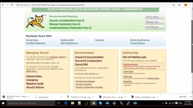Reload the Tomcat page
This screenshot has height=108, width=193.
[12, 5]
